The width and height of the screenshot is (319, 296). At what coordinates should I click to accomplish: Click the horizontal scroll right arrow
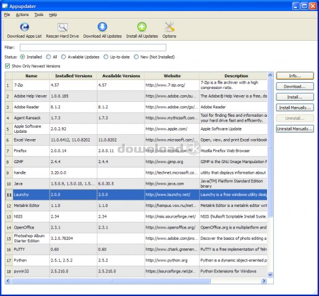(x=264, y=281)
